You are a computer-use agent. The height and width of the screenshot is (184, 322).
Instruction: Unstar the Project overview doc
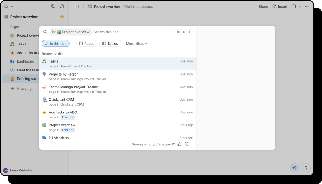click(x=62, y=17)
